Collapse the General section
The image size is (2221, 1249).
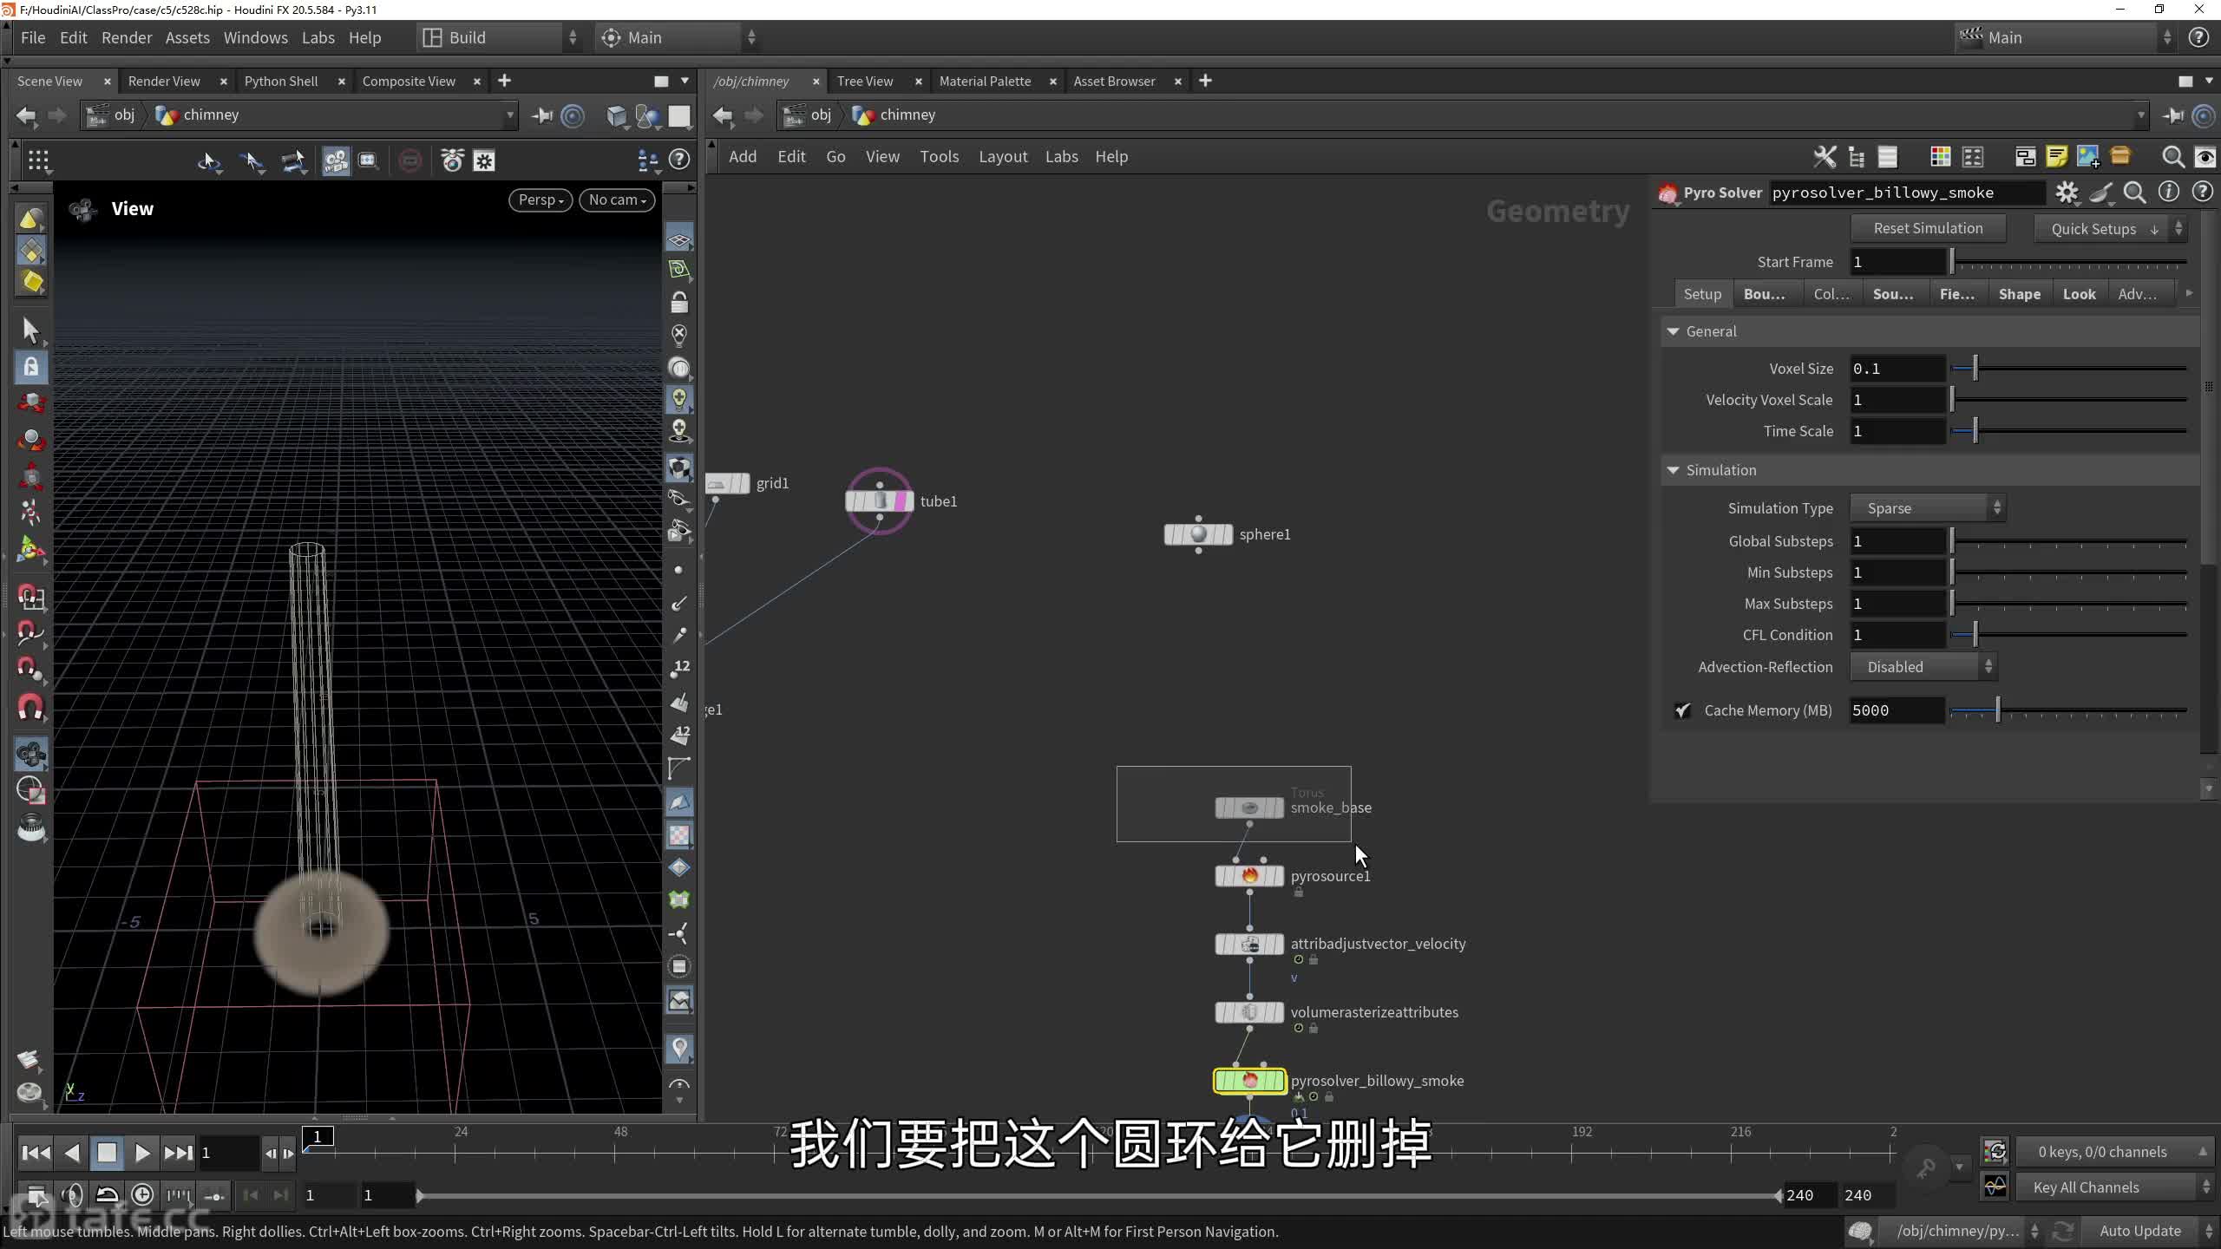[x=1673, y=331]
